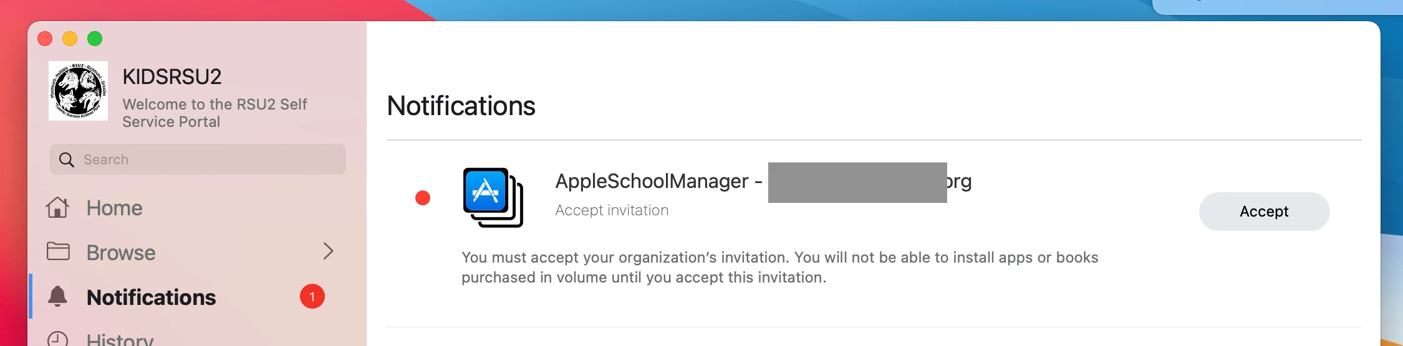Click the yellow minimize window button
Viewport: 1403px width, 346px height.
click(x=70, y=39)
